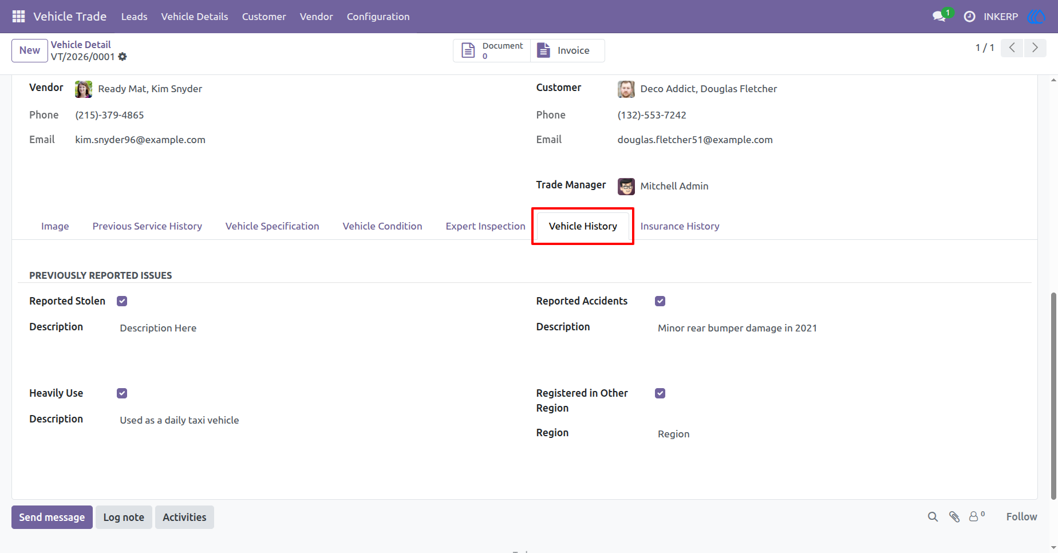Toggle Registered in Other Region checkbox
This screenshot has width=1058, height=553.
pyautogui.click(x=660, y=393)
